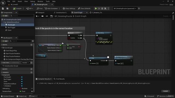Screen dimensions: 175x98
Task: Clear the compiler results
Action: [x=165, y=91]
